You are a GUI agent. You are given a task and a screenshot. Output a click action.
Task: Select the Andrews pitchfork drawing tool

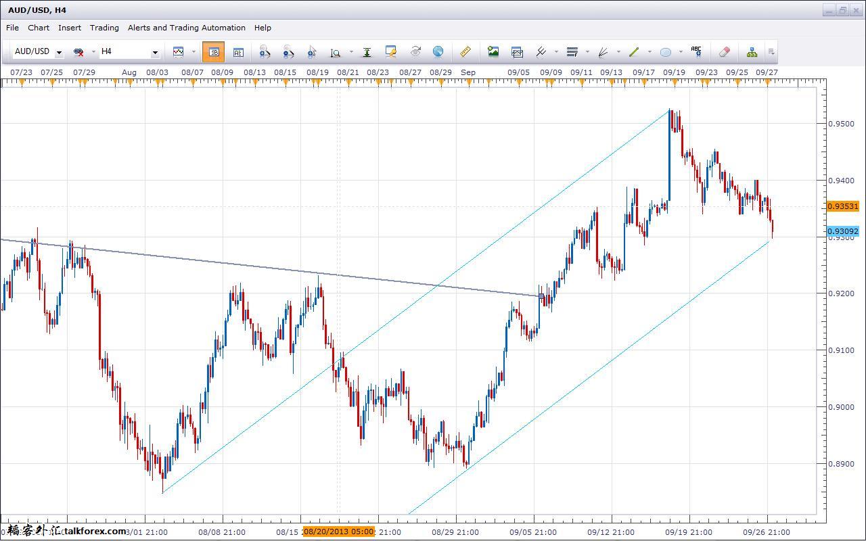pyautogui.click(x=541, y=52)
